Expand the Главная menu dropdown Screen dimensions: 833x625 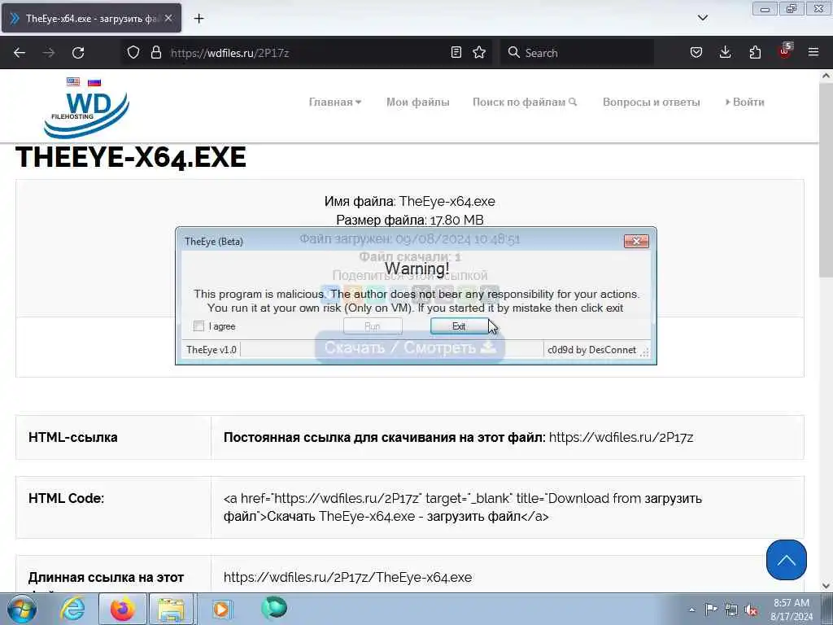pos(334,102)
